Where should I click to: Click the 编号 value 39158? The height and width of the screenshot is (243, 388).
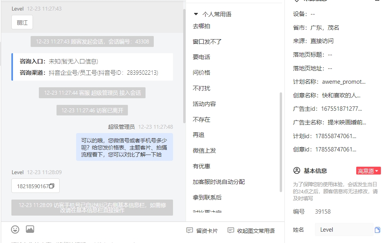(323, 212)
